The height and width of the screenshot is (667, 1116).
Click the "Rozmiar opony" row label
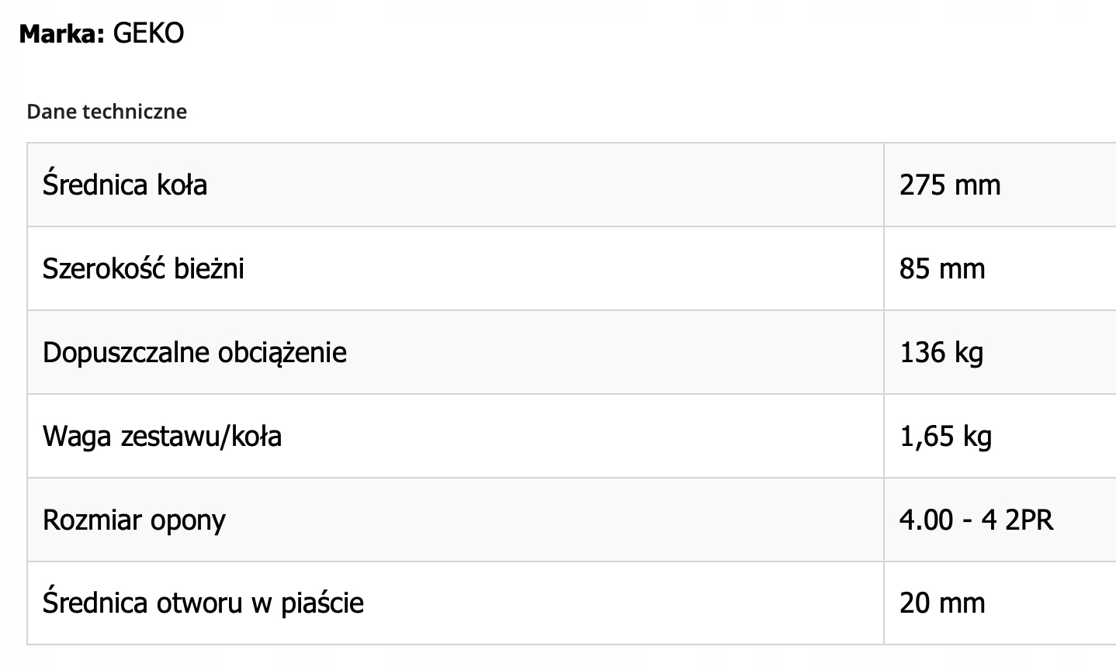(x=133, y=520)
